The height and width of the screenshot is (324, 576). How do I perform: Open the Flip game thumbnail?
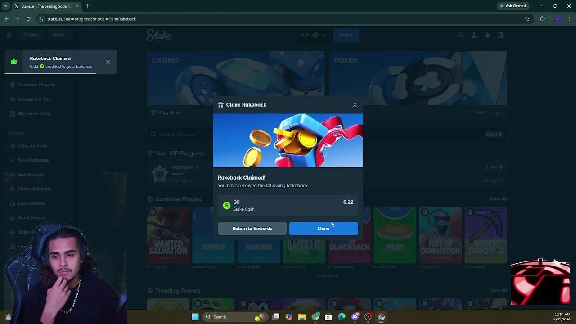coord(395,235)
